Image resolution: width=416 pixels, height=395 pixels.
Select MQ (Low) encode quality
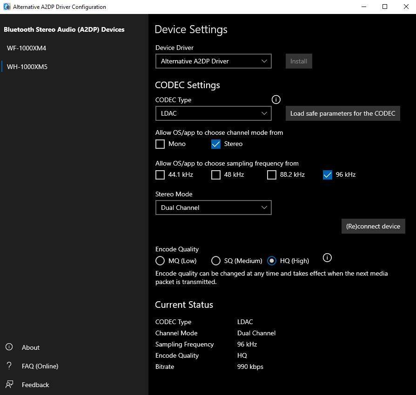click(160, 261)
